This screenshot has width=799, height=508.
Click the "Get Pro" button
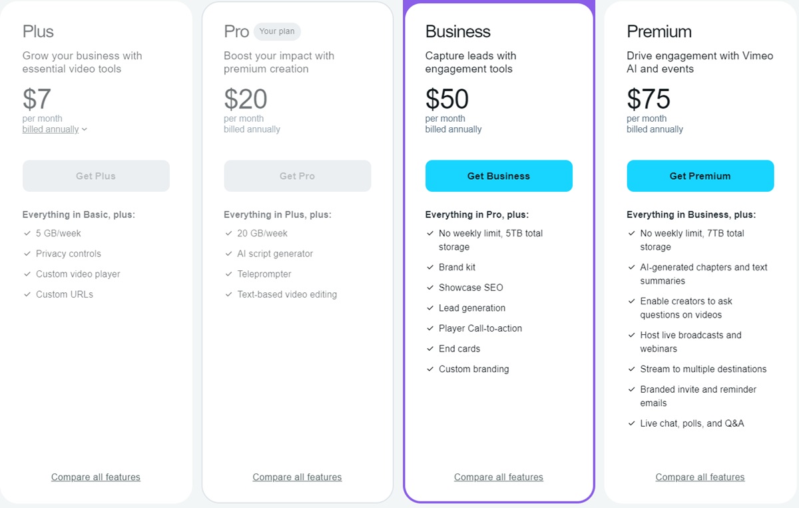[297, 176]
